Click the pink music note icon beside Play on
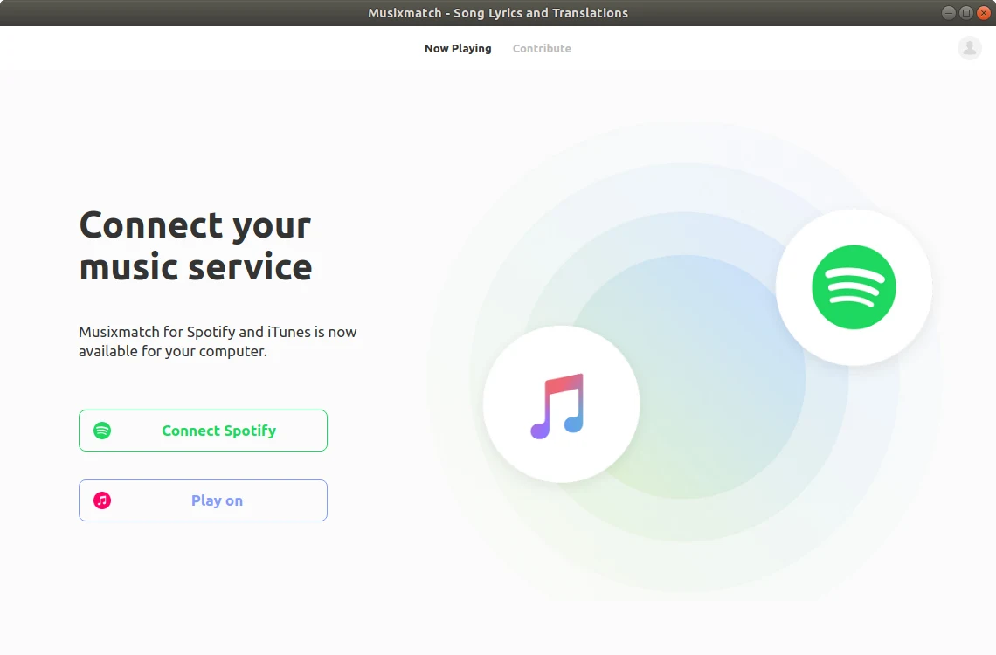Screen dimensions: 996x655 click(x=102, y=500)
